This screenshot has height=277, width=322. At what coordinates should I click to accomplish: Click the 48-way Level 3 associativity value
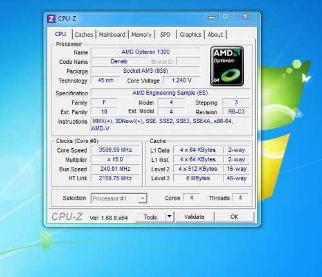click(x=236, y=178)
